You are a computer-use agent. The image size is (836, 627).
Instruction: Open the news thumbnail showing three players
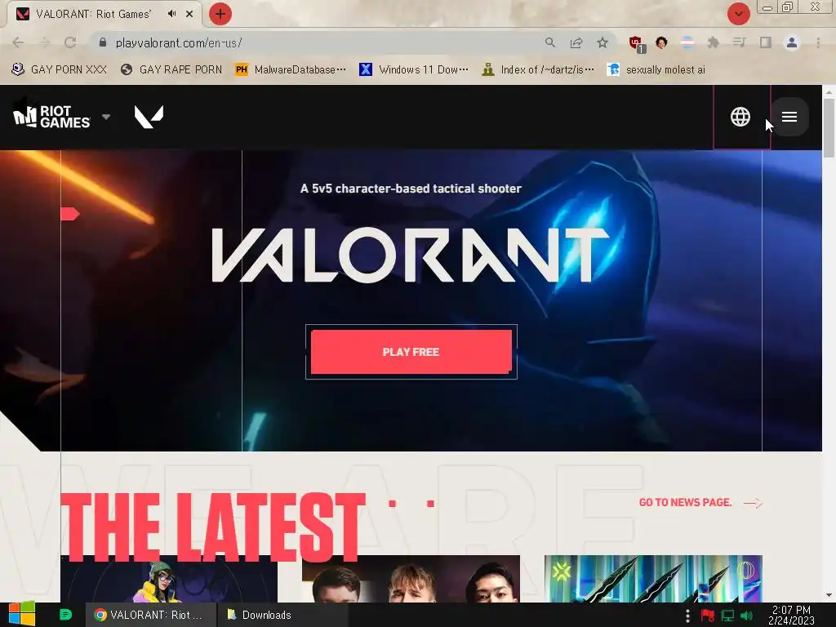411,579
